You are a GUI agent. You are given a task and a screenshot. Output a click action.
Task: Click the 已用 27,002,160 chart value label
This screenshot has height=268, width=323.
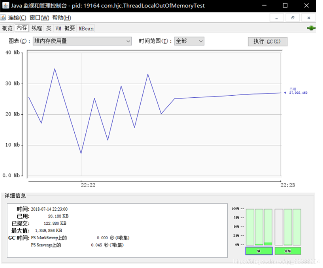(298, 91)
